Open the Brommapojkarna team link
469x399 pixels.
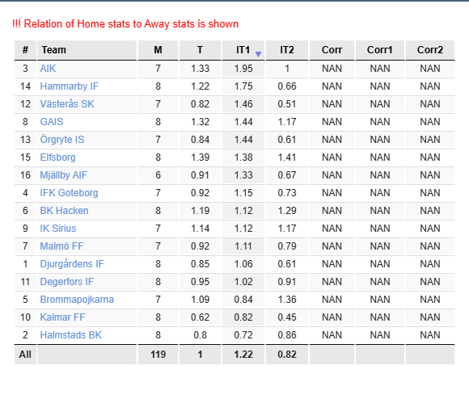pyautogui.click(x=77, y=300)
